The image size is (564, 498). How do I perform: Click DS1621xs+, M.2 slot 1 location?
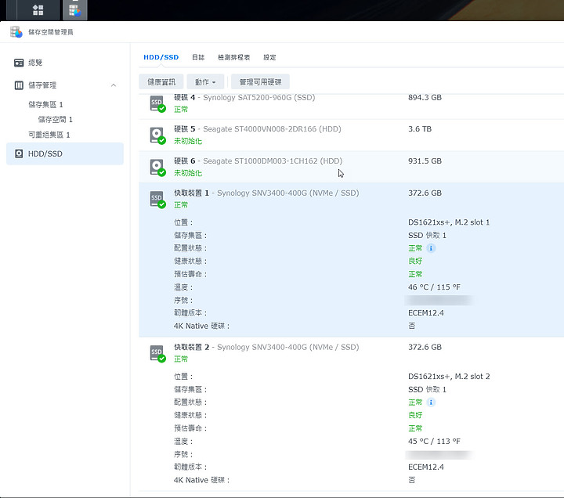449,222
